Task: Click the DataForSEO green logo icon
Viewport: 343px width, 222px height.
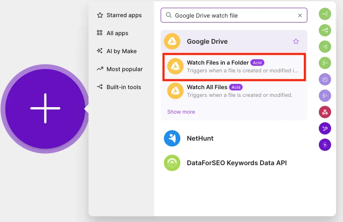Action: point(172,163)
